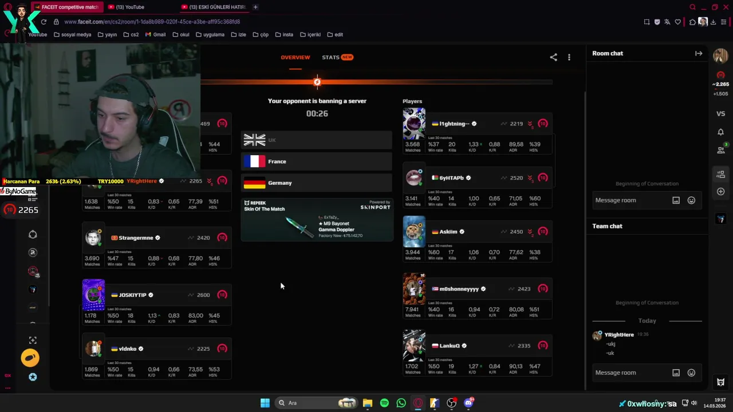733x412 pixels.
Task: Open LankuQ player profile
Action: click(450, 346)
